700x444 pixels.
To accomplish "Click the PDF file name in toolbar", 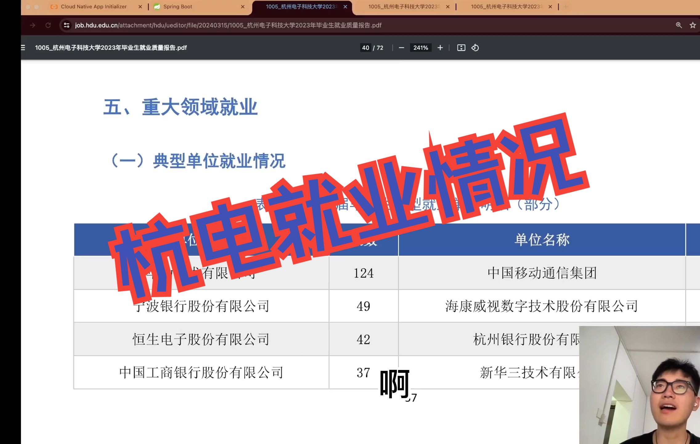I will pyautogui.click(x=111, y=47).
